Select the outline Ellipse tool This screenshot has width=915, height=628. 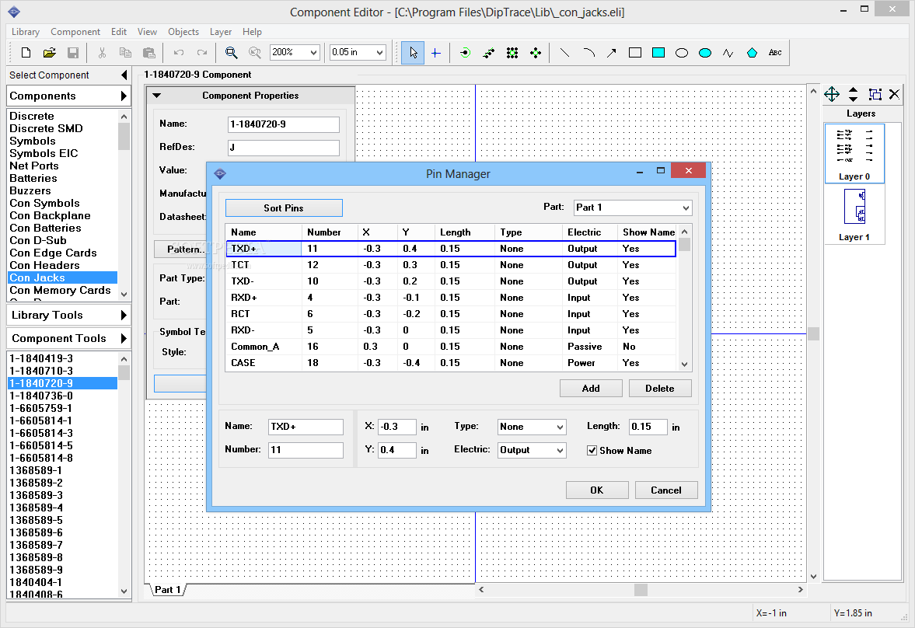(x=682, y=53)
